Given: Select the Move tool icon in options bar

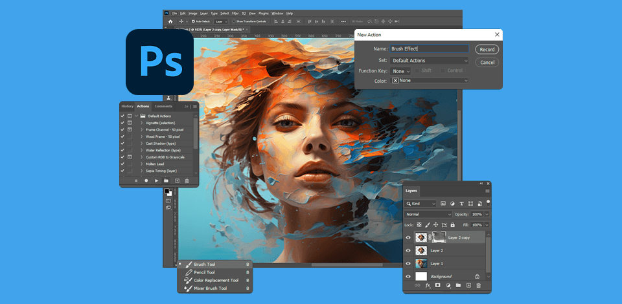Looking at the screenshot, I should click(x=181, y=21).
